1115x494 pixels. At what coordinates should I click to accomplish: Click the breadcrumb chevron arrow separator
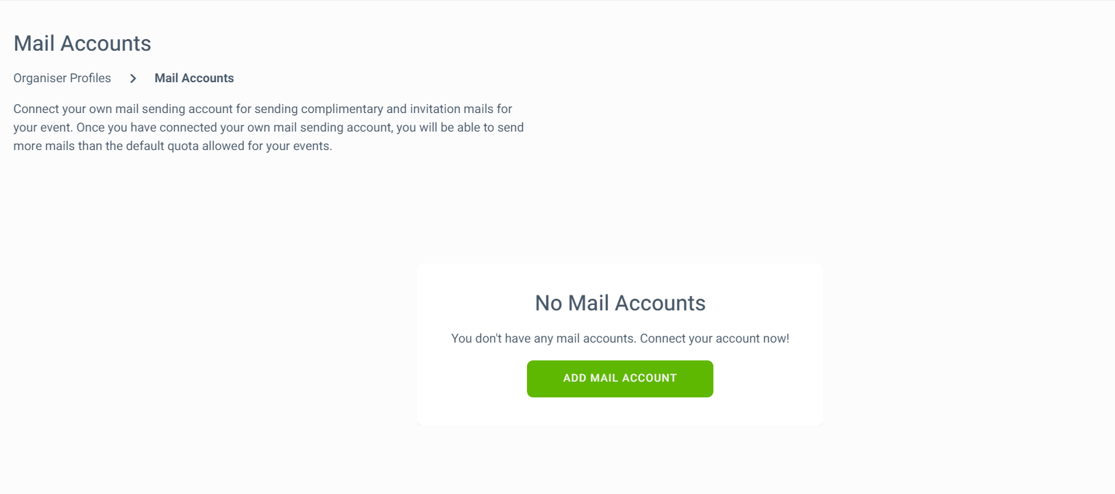(x=133, y=78)
